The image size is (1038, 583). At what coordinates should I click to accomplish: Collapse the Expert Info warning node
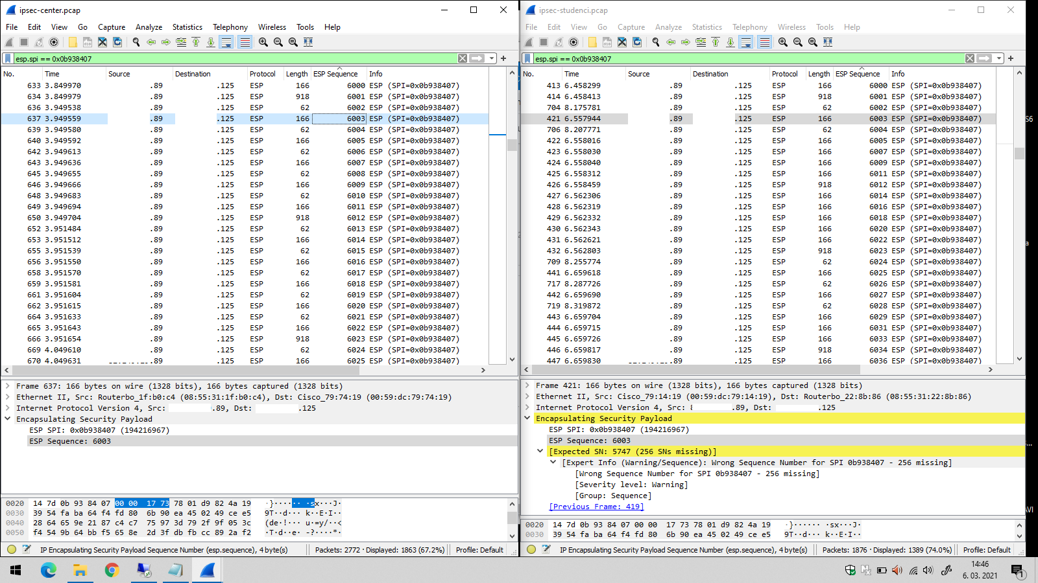(553, 463)
